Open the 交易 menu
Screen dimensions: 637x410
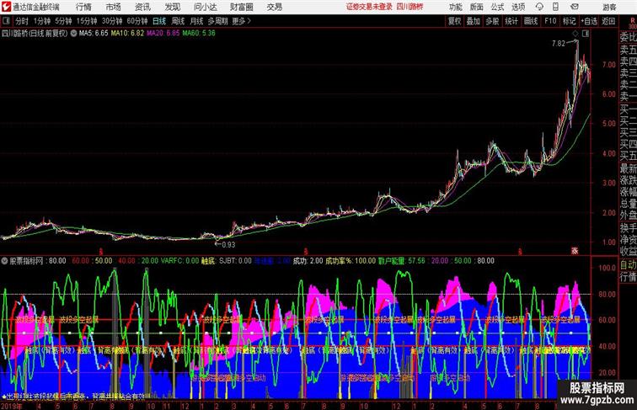pyautogui.click(x=275, y=7)
